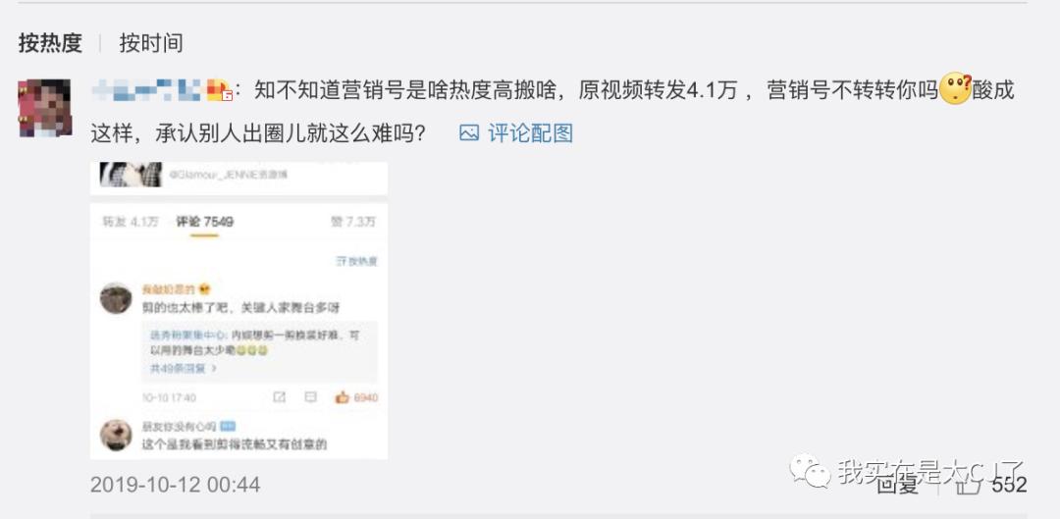Open the 评论配图 link

[530, 133]
